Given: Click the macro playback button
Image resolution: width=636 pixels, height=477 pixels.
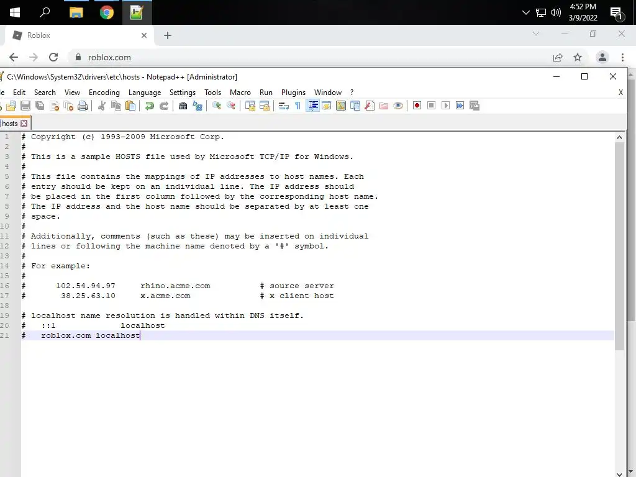Looking at the screenshot, I should click(x=445, y=106).
